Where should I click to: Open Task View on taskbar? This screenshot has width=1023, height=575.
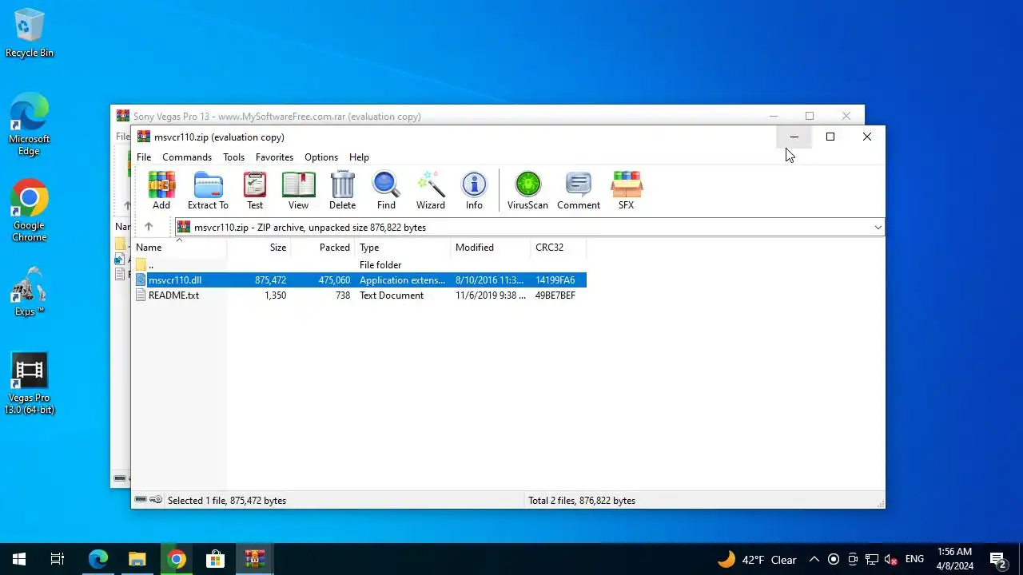pyautogui.click(x=58, y=559)
